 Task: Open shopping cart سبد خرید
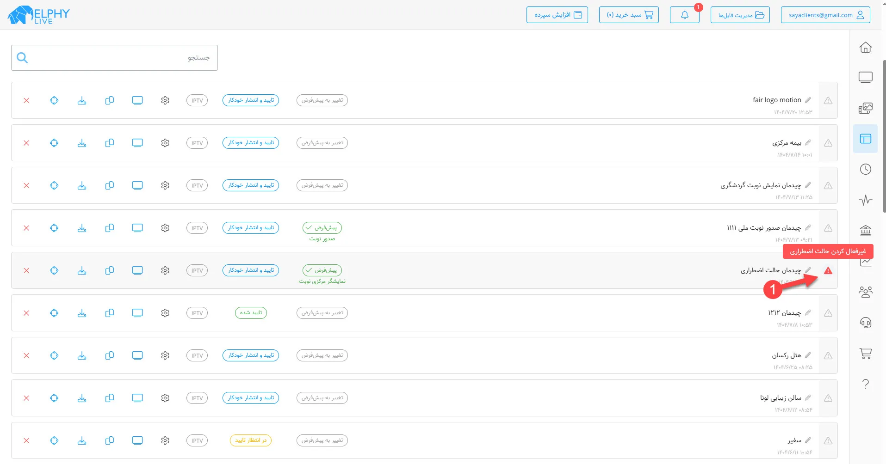pyautogui.click(x=628, y=15)
